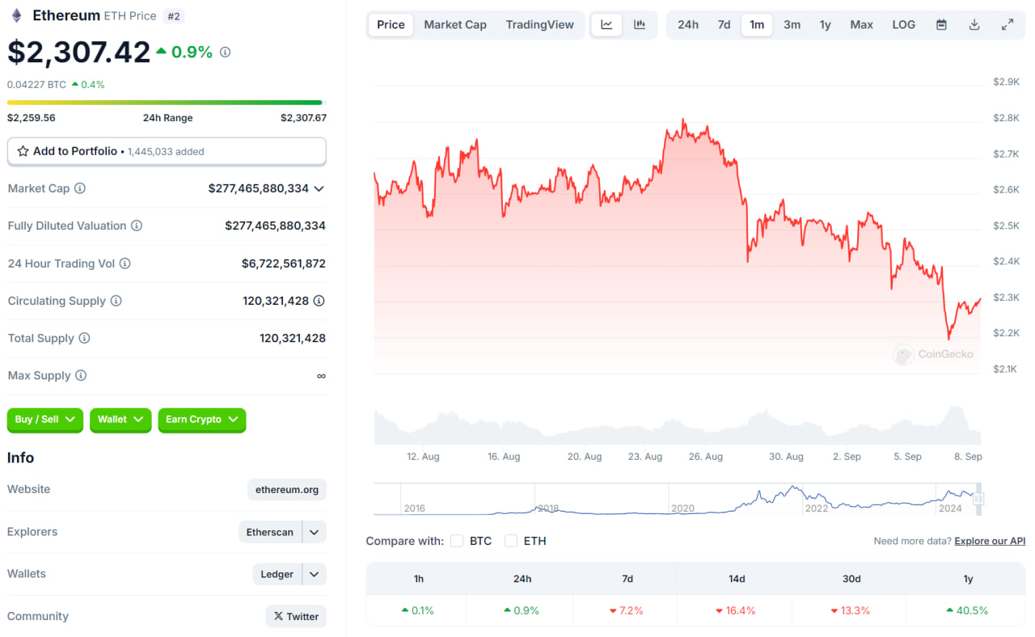Click the range navigator right handle
This screenshot has width=1035, height=637.
click(978, 500)
